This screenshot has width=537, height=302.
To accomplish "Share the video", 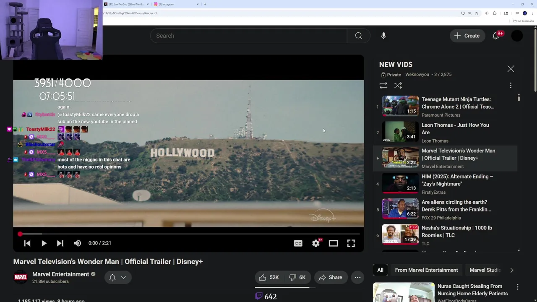I will point(331,277).
